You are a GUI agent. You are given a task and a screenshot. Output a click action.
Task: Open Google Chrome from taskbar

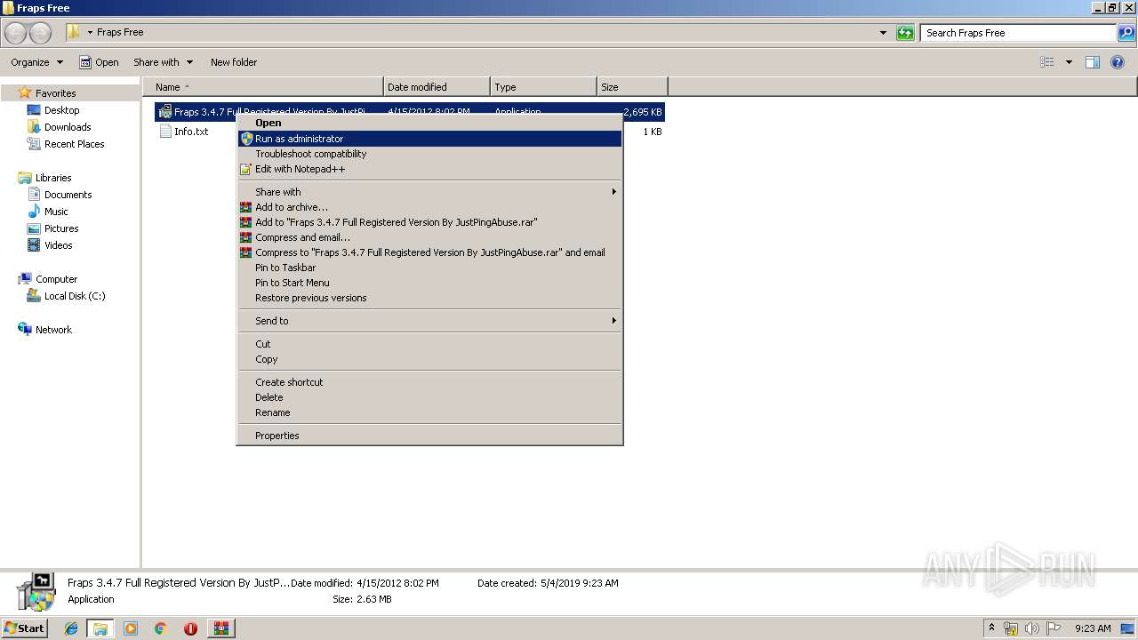161,628
